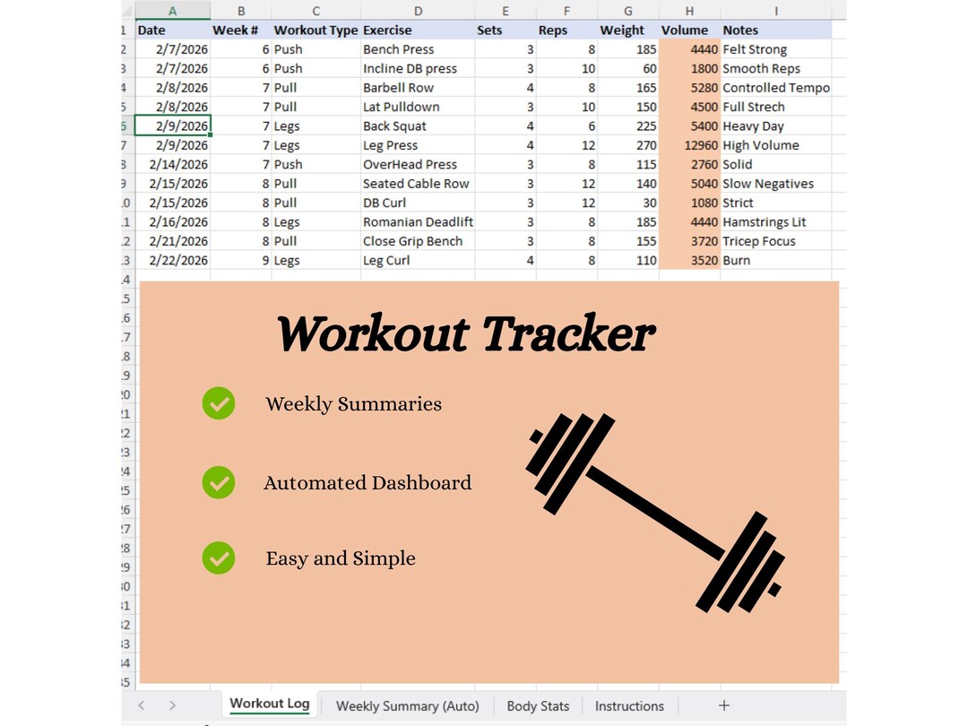Select the Barbell Row cell

pyautogui.click(x=418, y=88)
